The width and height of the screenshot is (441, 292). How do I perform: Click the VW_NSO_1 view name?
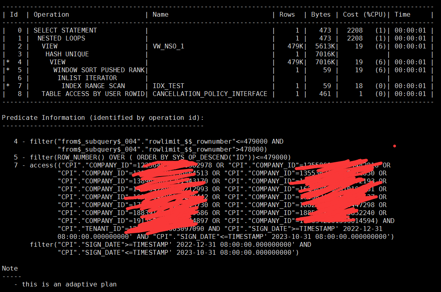tap(169, 46)
